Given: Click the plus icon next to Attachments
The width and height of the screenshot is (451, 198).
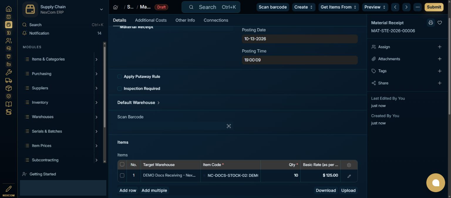Looking at the screenshot, I should pos(440,59).
